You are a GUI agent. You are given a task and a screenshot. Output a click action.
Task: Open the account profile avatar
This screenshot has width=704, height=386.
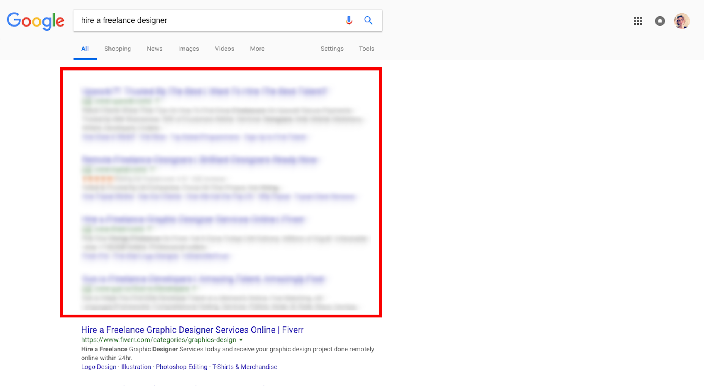tap(682, 21)
